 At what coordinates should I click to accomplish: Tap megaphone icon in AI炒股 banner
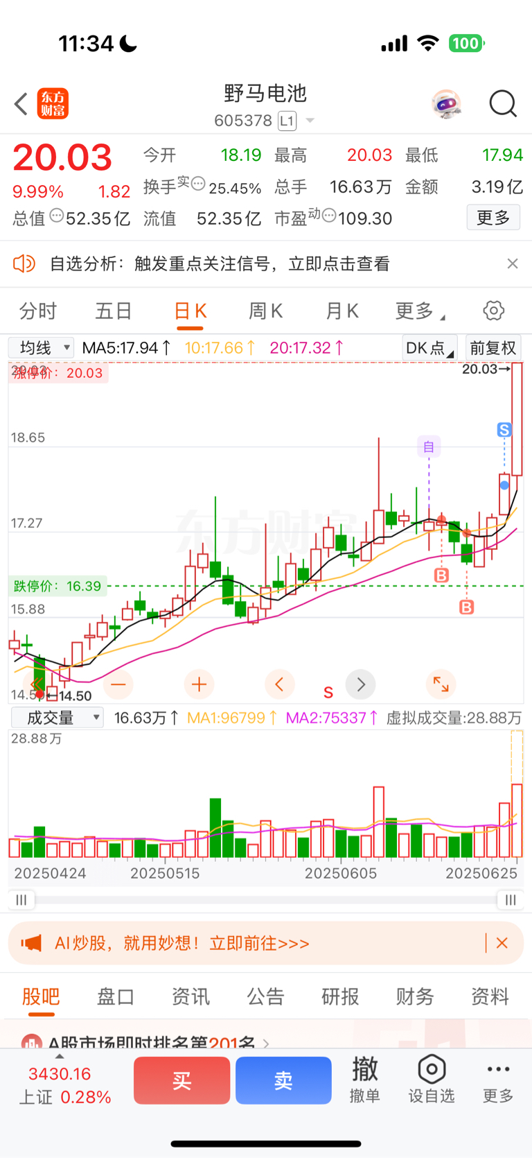coord(31,943)
